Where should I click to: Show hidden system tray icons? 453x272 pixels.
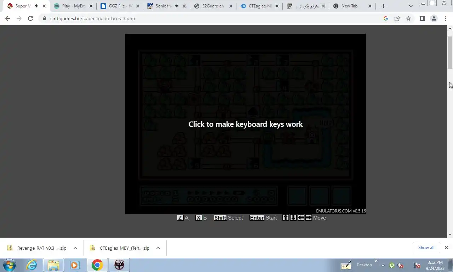(383, 265)
